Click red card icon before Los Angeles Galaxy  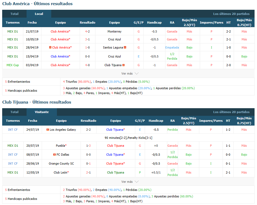48,130
